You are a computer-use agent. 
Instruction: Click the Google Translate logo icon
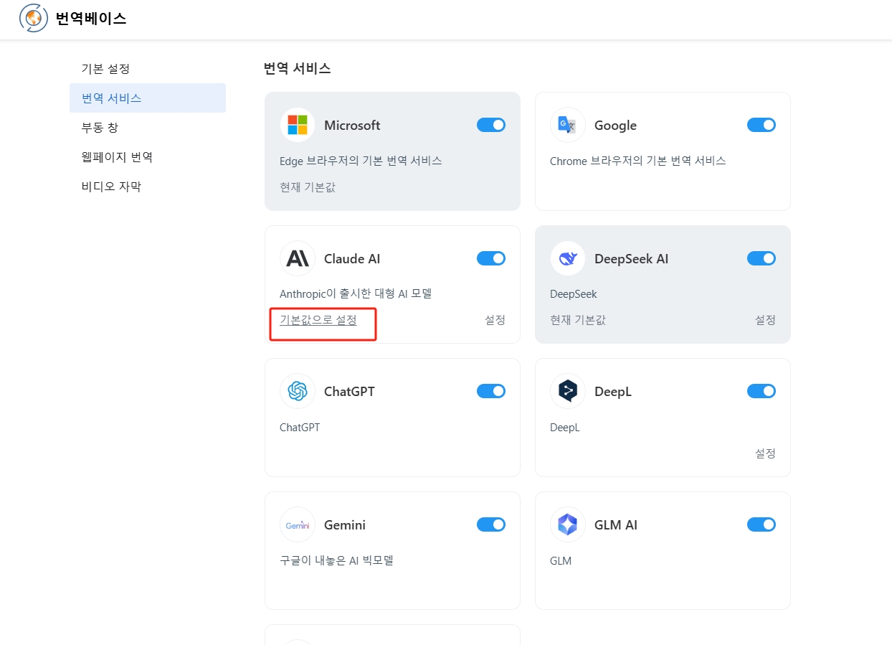(568, 125)
